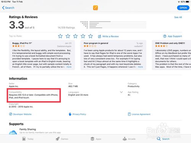The image size is (191, 143).
Task: Tap the App Support question mark icon
Action: (x=165, y=36)
